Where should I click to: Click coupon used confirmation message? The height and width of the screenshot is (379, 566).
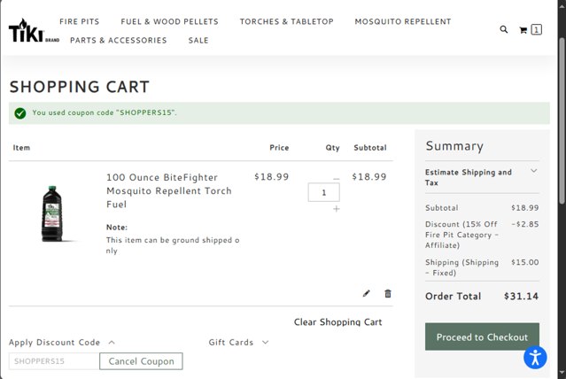105,112
